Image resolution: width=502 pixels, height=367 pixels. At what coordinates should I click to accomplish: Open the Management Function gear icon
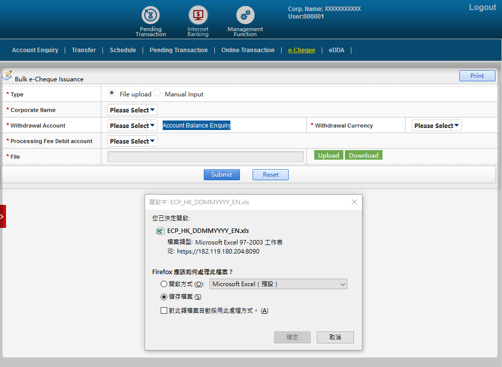[x=245, y=16]
